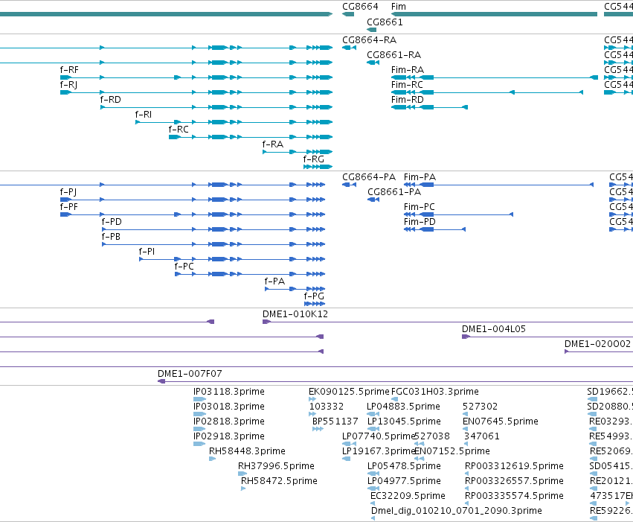Click the 103332 feature
The height and width of the screenshot is (522, 633).
pos(312,414)
